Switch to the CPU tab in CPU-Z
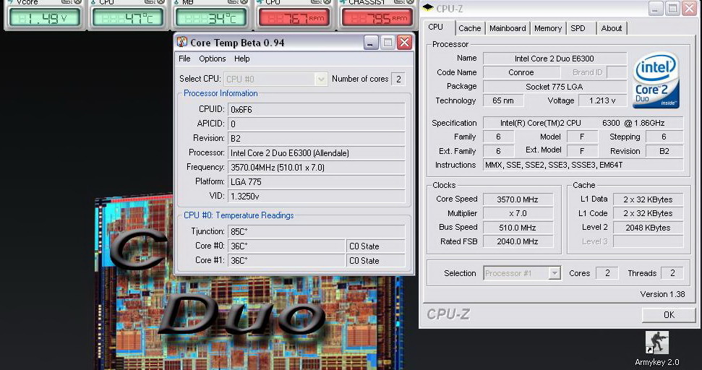The width and height of the screenshot is (702, 370). 436,27
